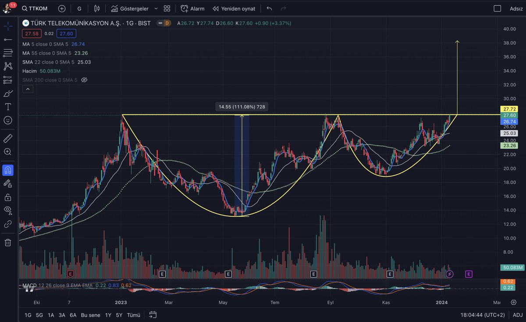This screenshot has height=322, width=526.
Task: Toggle hide all drawings eye icon
Action: pos(8,210)
